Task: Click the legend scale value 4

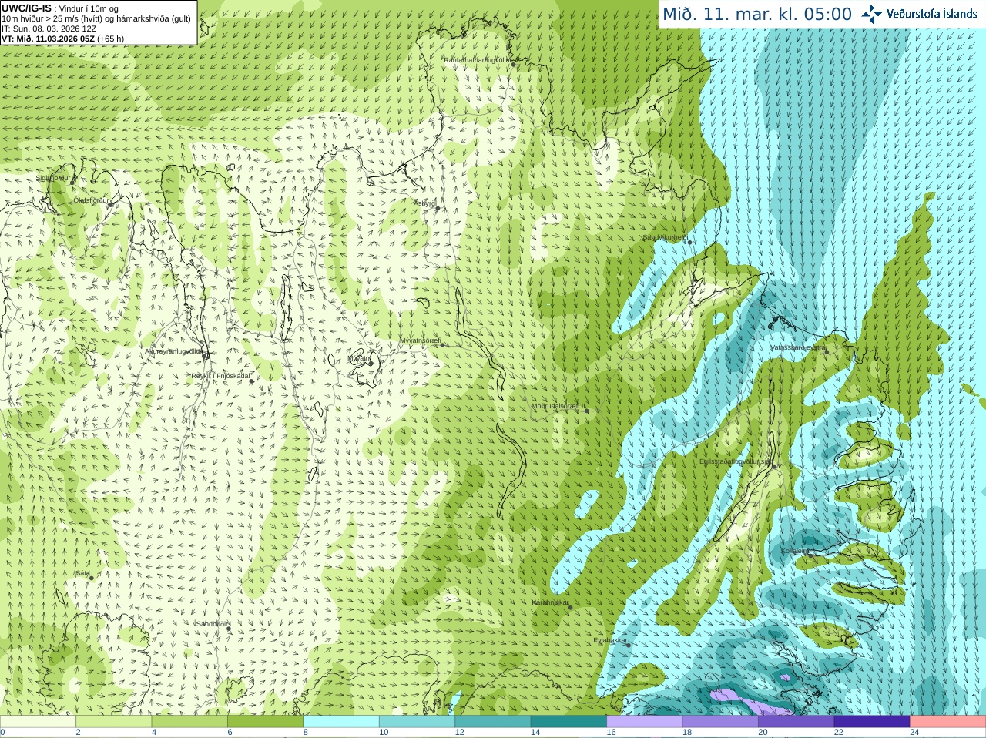Action: coord(154,733)
